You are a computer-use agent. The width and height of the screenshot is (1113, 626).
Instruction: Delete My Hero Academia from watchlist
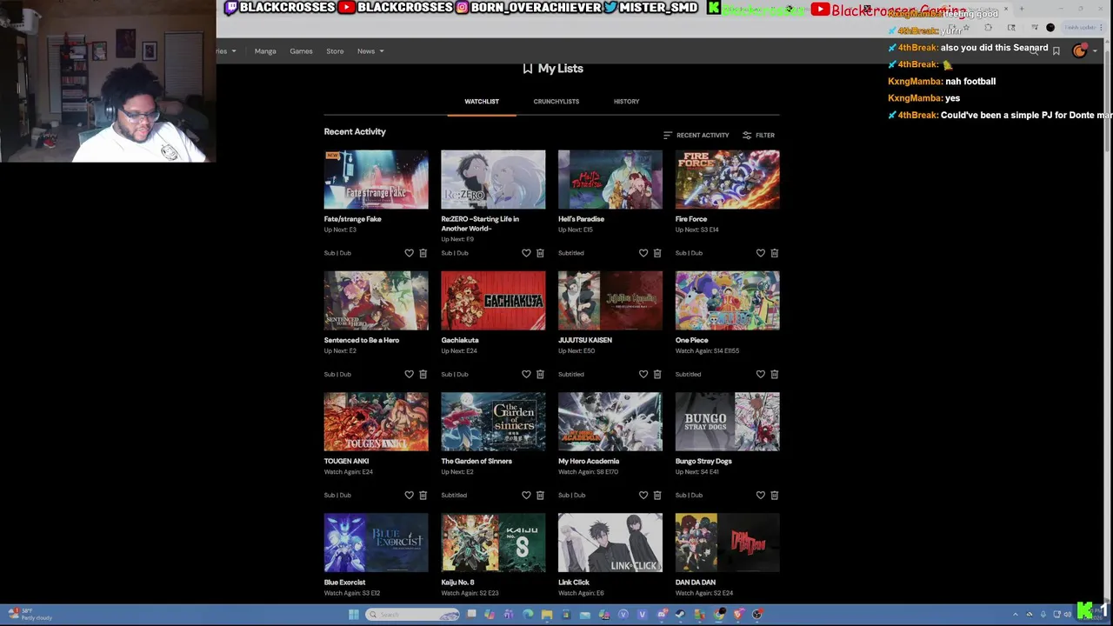click(657, 495)
